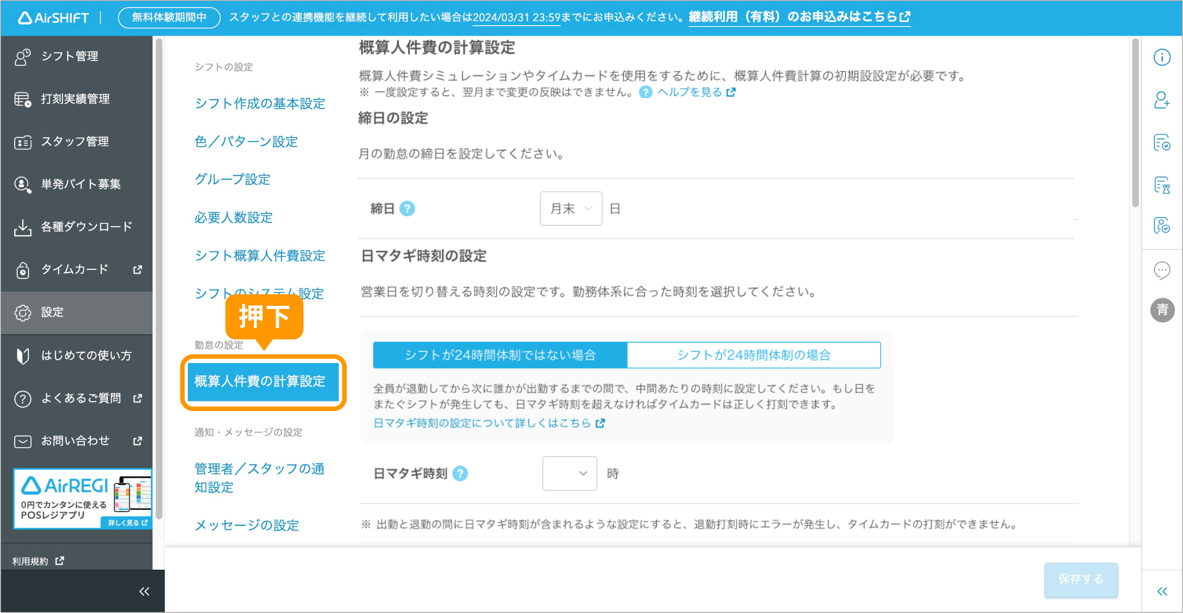The image size is (1183, 613).
Task: Click the 無料体験期間中 badge
Action: click(169, 17)
